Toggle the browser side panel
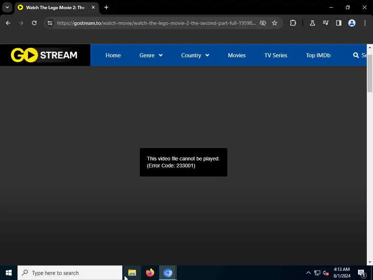Screen dimensions: 373x280 (x=338, y=23)
